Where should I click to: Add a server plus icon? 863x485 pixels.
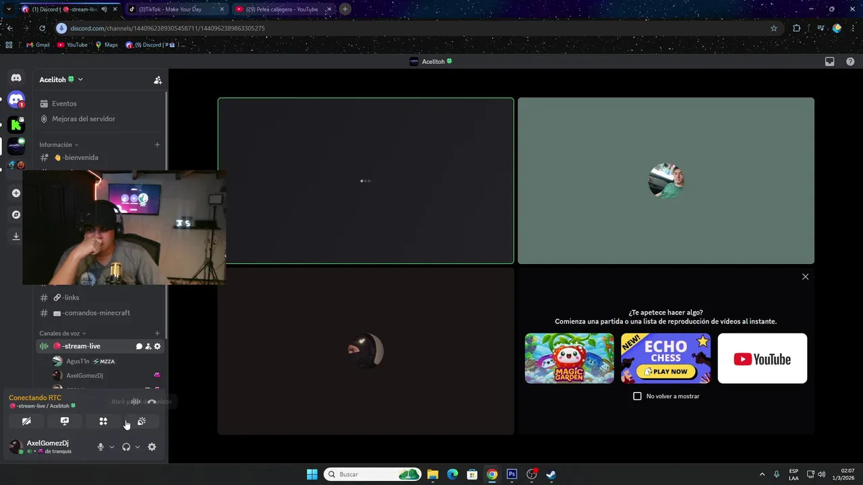[16, 193]
